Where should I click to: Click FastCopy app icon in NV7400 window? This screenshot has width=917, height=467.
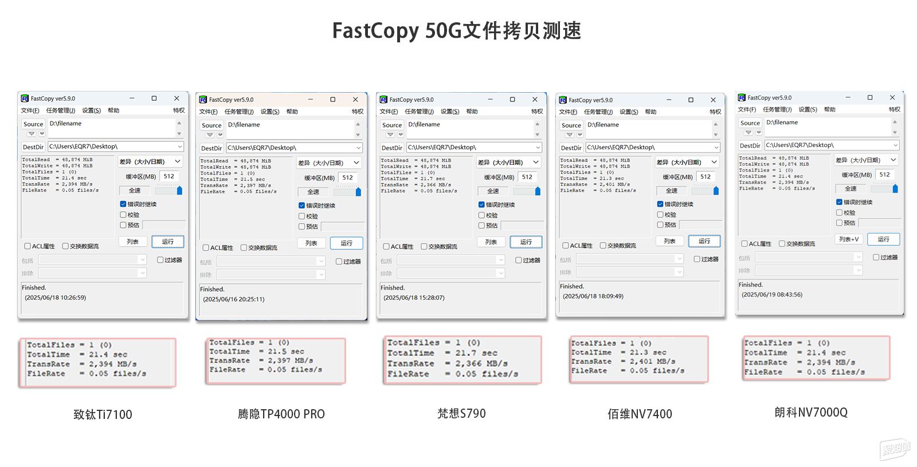(563, 100)
